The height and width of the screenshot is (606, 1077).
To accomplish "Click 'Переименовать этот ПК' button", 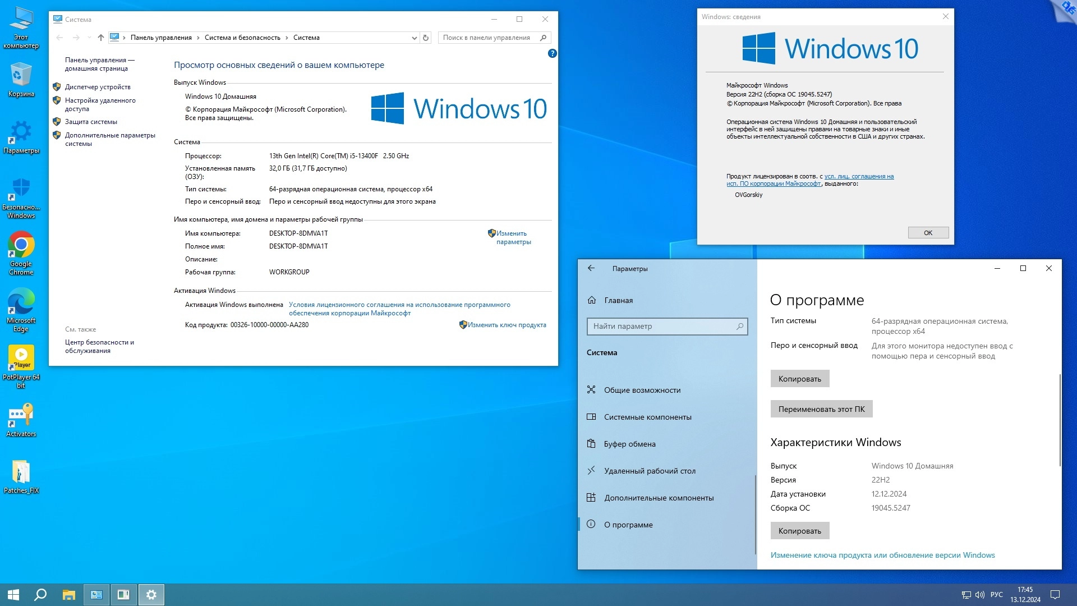I will point(821,409).
